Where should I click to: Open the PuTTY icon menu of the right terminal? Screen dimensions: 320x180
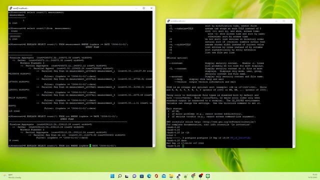[168, 21]
